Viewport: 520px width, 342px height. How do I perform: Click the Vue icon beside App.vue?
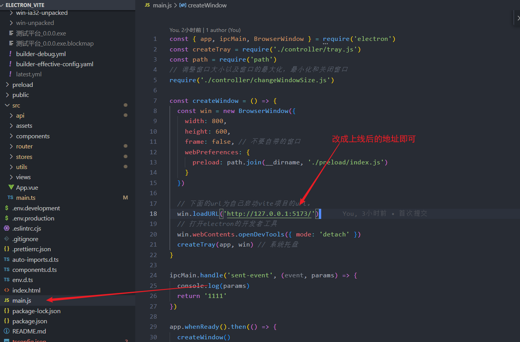11,188
